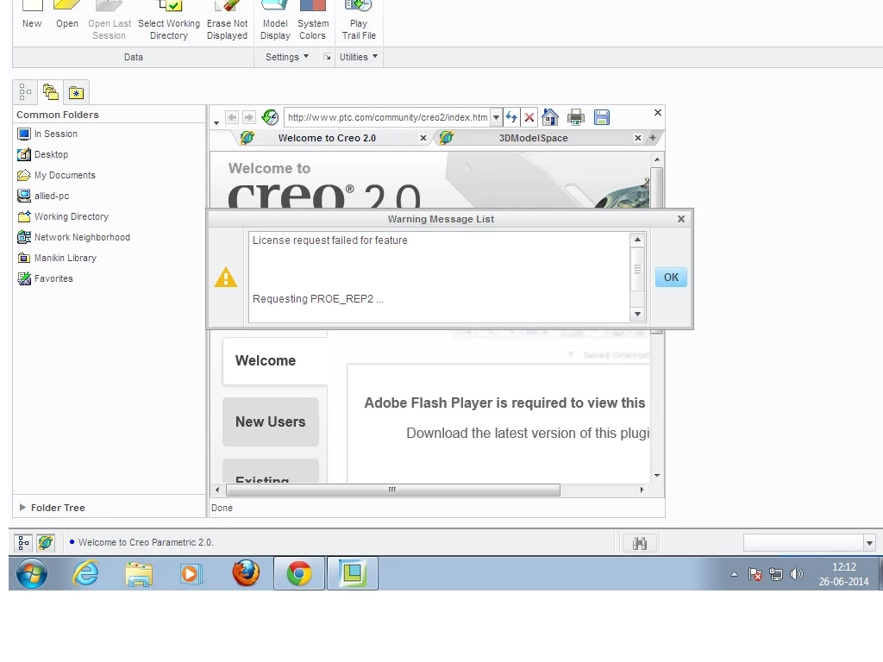This screenshot has height=662, width=883.
Task: Open System Colors settings
Action: pos(312,21)
